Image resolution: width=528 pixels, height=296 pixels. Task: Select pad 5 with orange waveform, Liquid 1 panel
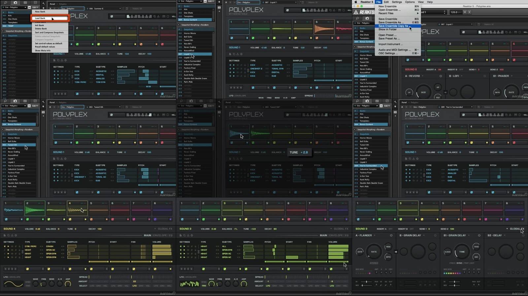tap(324, 27)
